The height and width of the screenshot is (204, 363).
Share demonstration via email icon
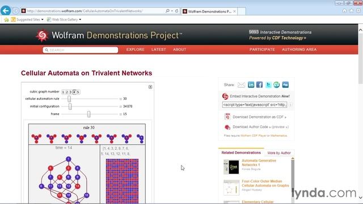pos(241,85)
